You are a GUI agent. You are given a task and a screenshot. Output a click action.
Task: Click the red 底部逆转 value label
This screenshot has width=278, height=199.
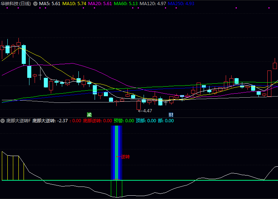click(x=97, y=120)
